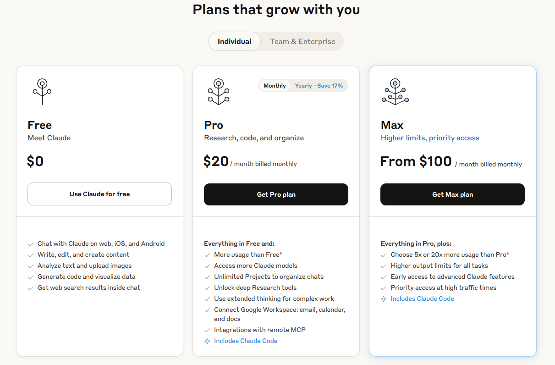Image resolution: width=555 pixels, height=365 pixels.
Task: Click the sparkle icon in Pro features
Action: [x=207, y=341]
